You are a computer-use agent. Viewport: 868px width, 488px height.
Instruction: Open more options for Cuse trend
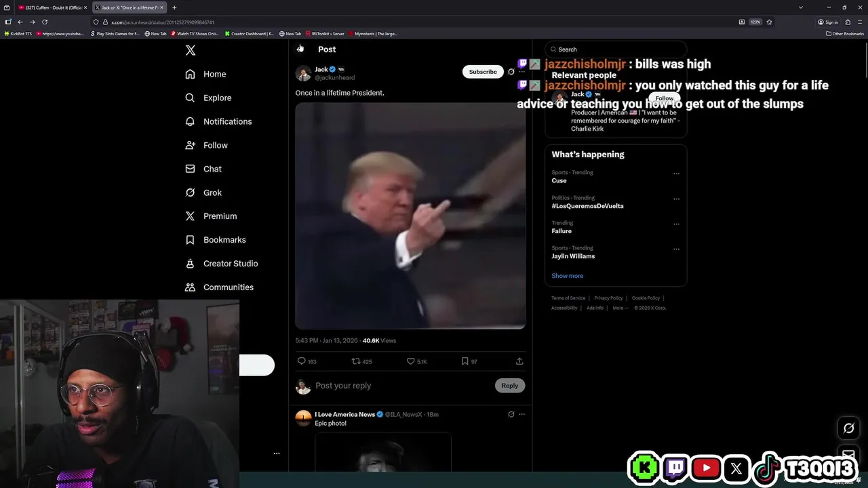(x=676, y=174)
